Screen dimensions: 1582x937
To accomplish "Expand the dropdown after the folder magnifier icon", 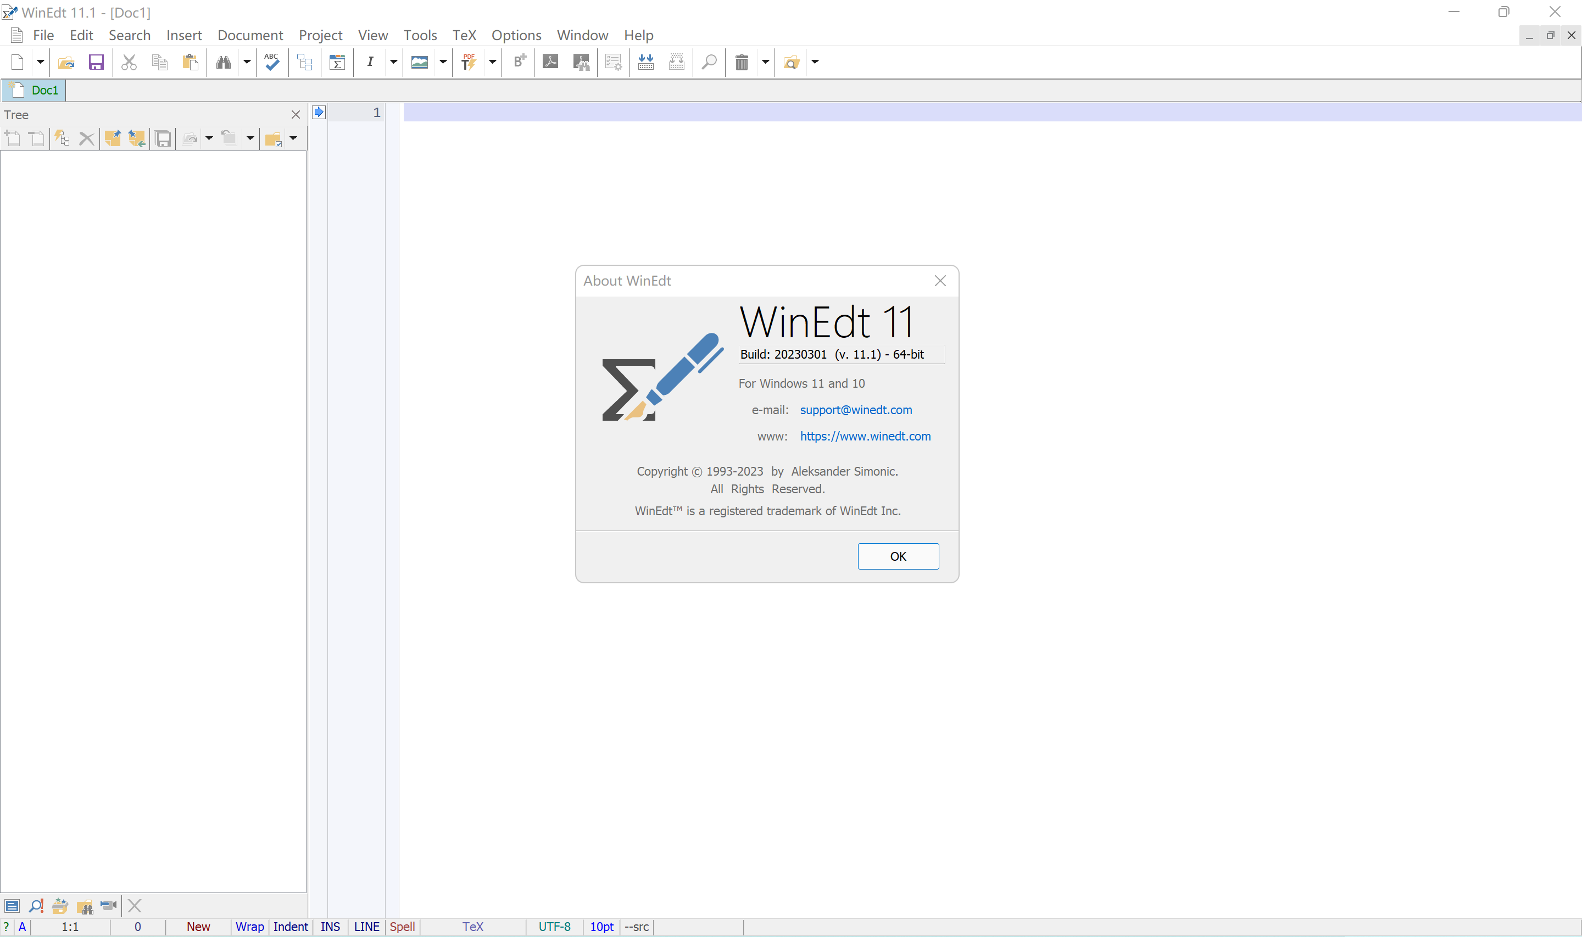I will tap(815, 62).
